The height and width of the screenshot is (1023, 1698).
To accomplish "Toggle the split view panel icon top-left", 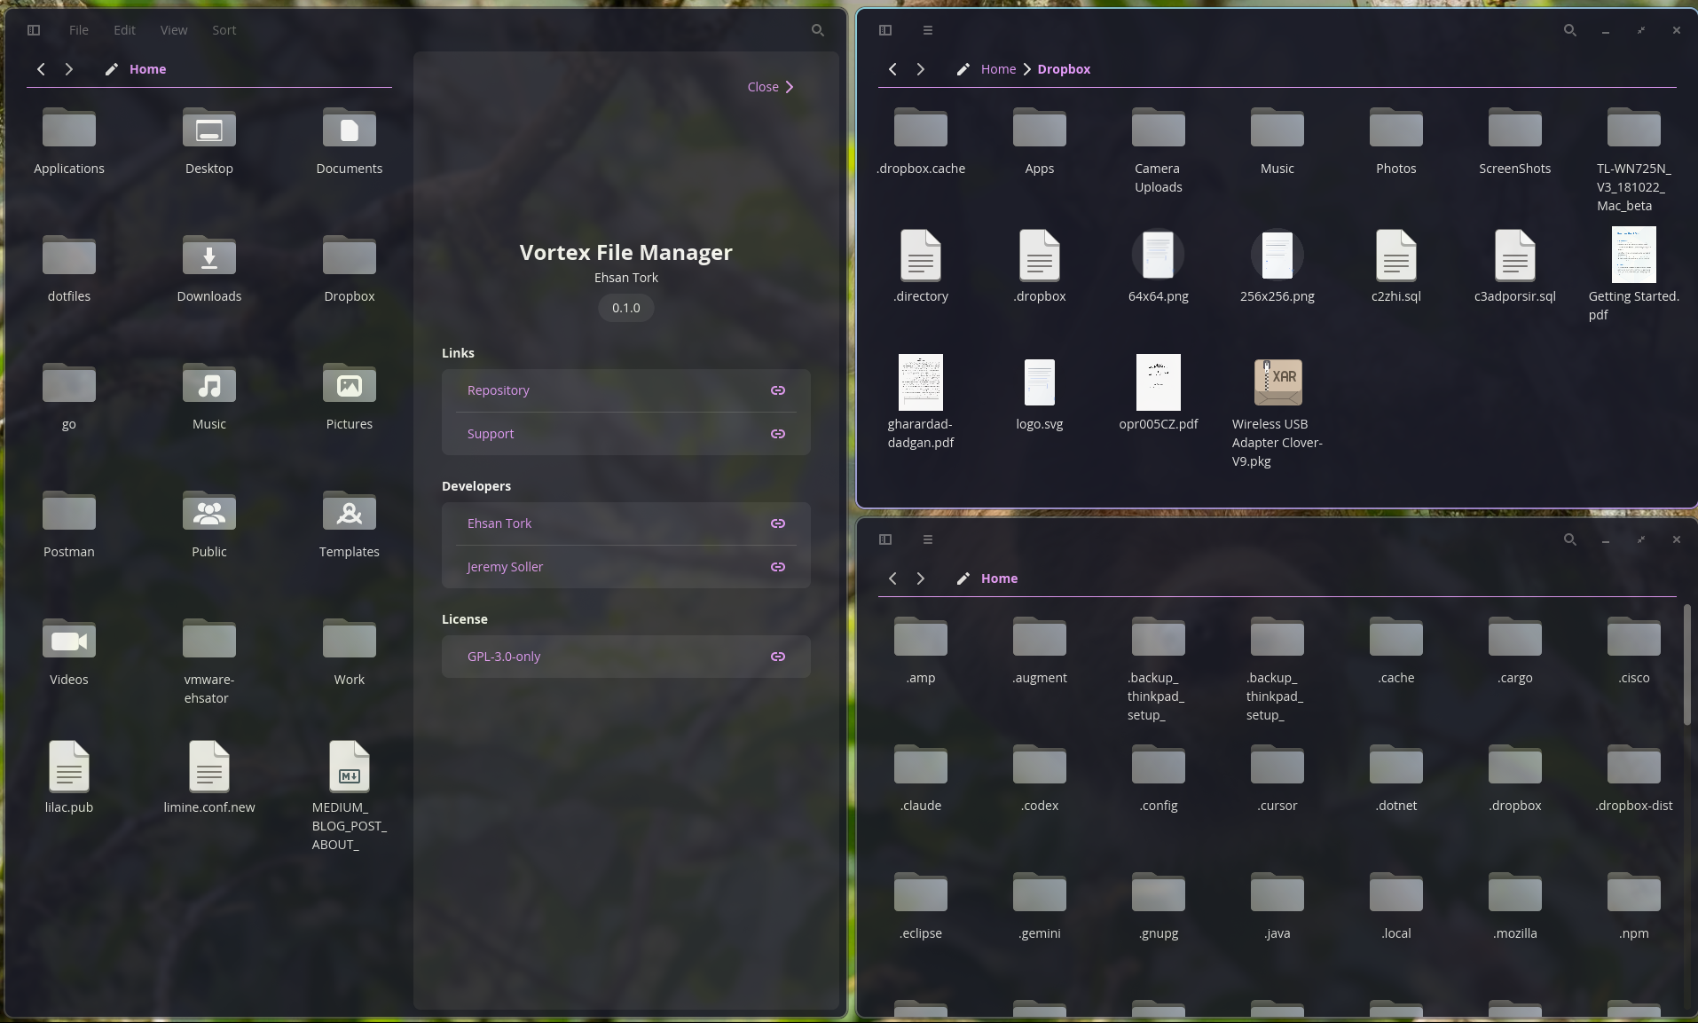I will [34, 30].
